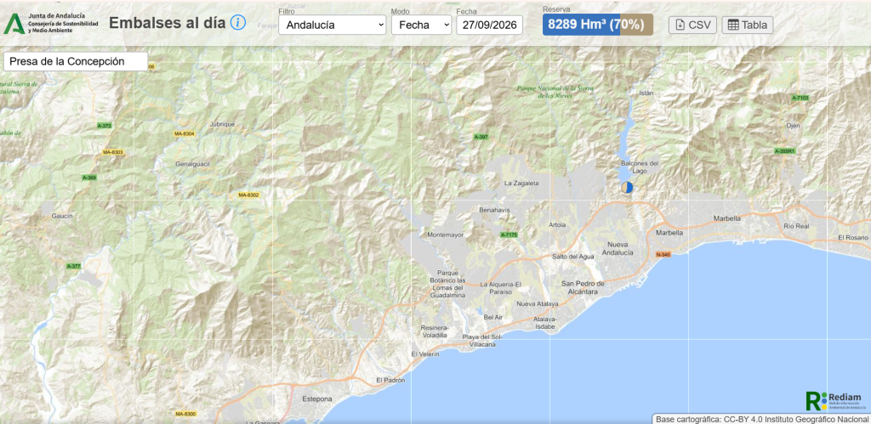Click the A-7175 road badge near Benahavís

pyautogui.click(x=509, y=235)
